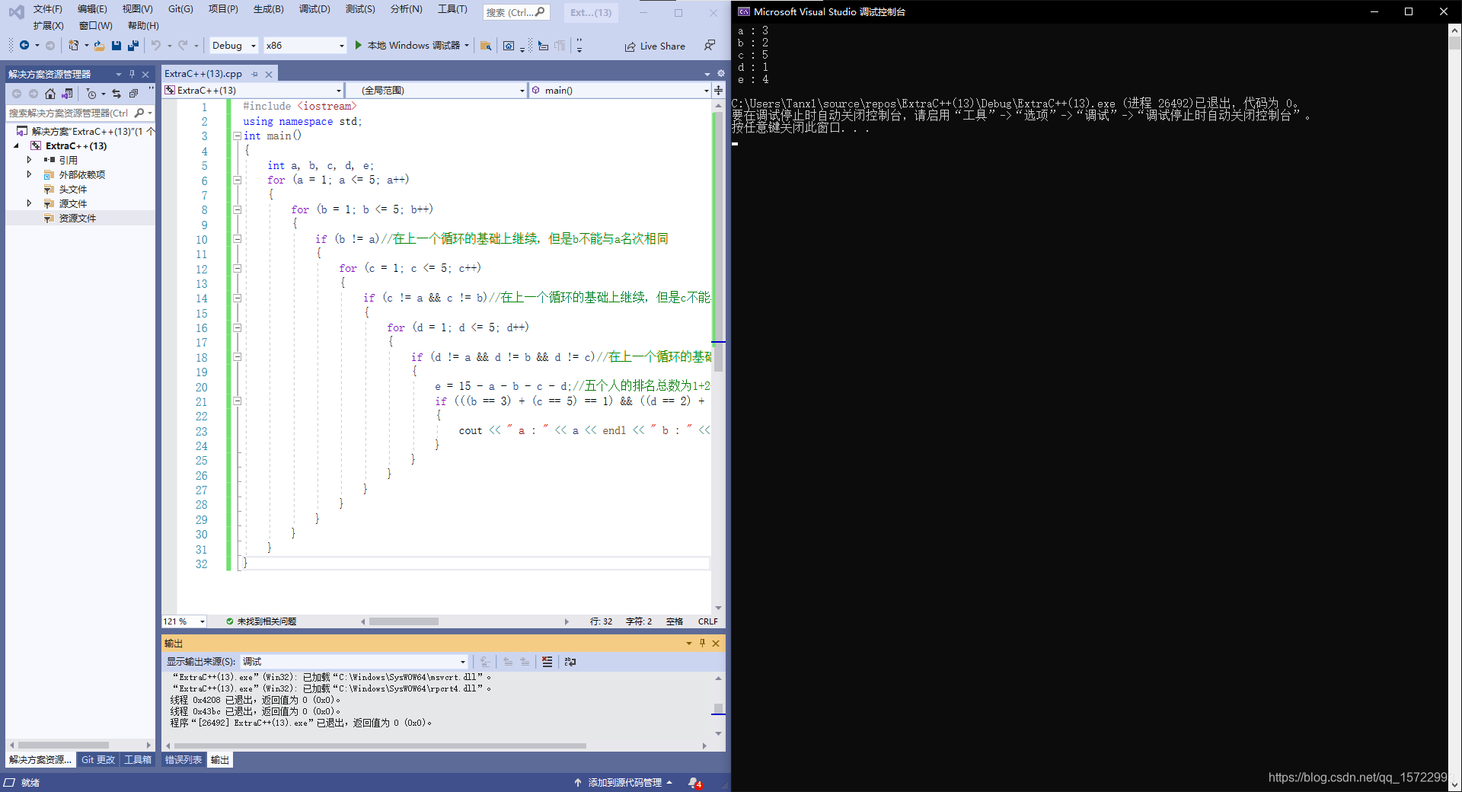
Task: Click the pending changes filter clock icon
Action: (91, 94)
